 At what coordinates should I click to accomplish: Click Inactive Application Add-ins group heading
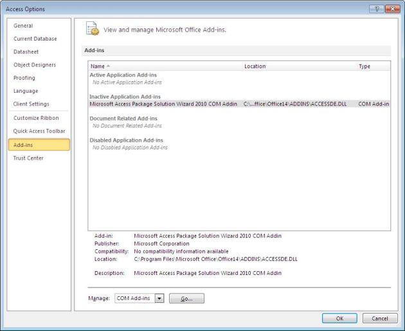coord(125,97)
